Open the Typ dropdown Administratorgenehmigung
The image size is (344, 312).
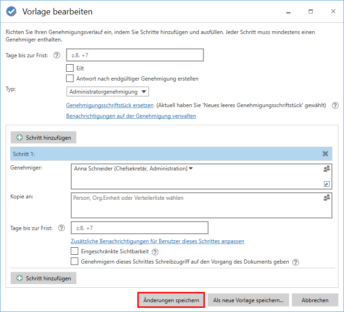tap(108, 91)
